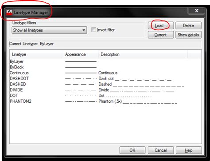Click the DOT appearance line sample
210x161 pixels.
tap(81, 96)
